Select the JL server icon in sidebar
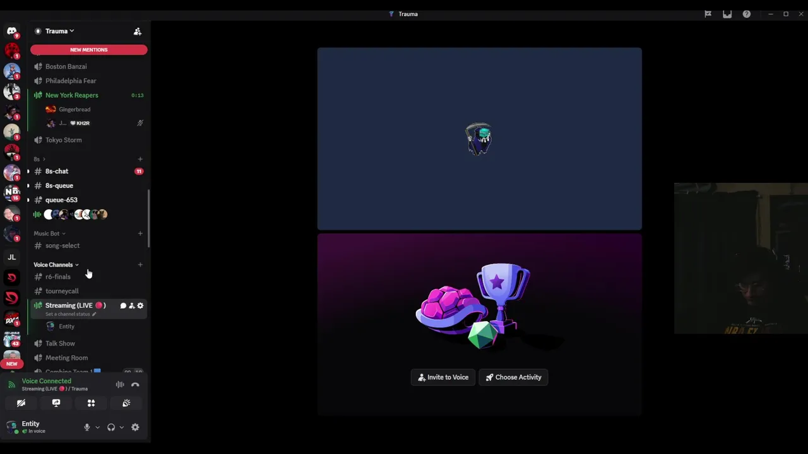This screenshot has width=808, height=454. [11, 257]
